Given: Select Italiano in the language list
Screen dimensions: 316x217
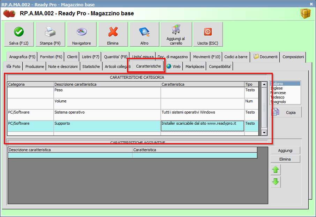Looking at the screenshot, I should 285,84.
